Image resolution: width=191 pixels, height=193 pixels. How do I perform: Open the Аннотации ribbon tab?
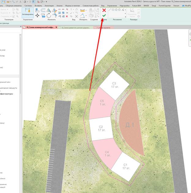49,6
